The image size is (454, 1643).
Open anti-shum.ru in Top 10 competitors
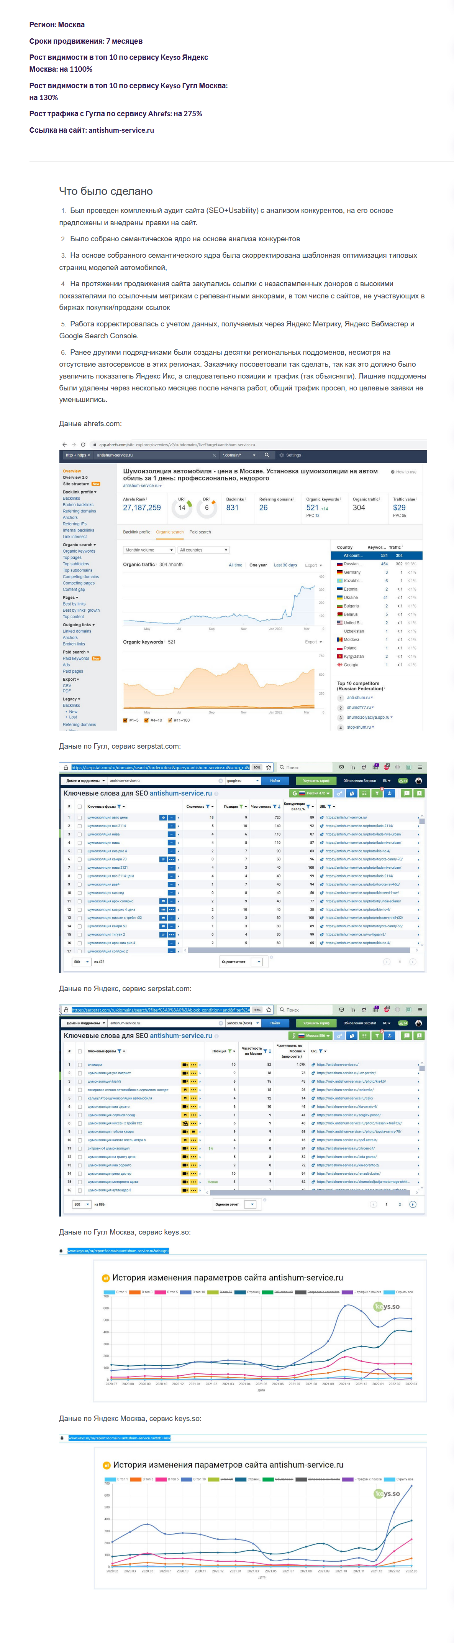pyautogui.click(x=359, y=698)
